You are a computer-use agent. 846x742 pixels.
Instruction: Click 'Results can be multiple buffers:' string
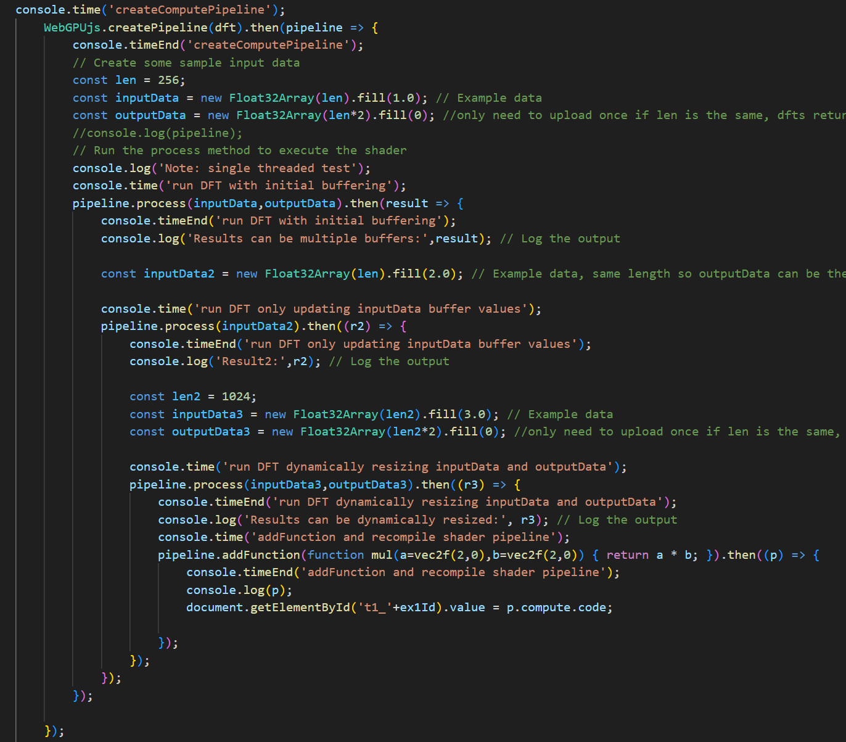[x=307, y=238]
